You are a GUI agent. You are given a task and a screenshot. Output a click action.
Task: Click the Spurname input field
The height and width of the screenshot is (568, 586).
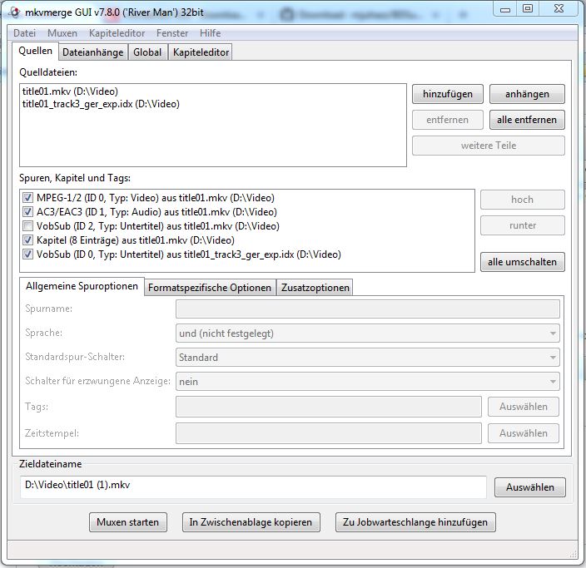pos(367,309)
